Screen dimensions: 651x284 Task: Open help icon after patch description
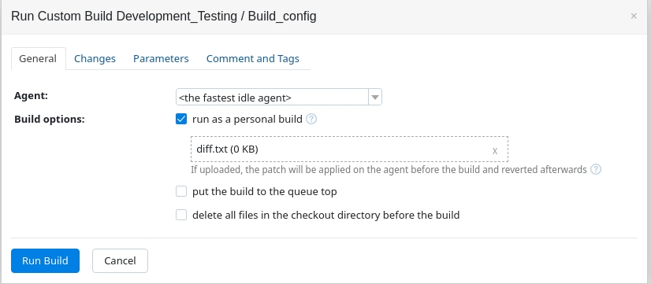[596, 169]
